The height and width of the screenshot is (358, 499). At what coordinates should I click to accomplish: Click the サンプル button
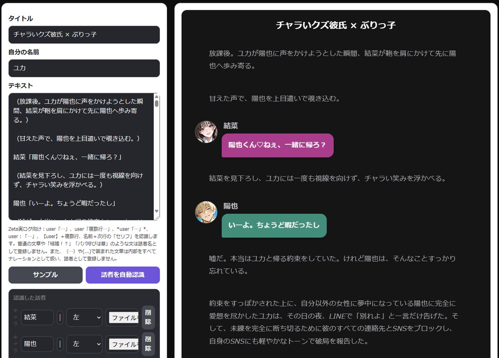[45, 275]
